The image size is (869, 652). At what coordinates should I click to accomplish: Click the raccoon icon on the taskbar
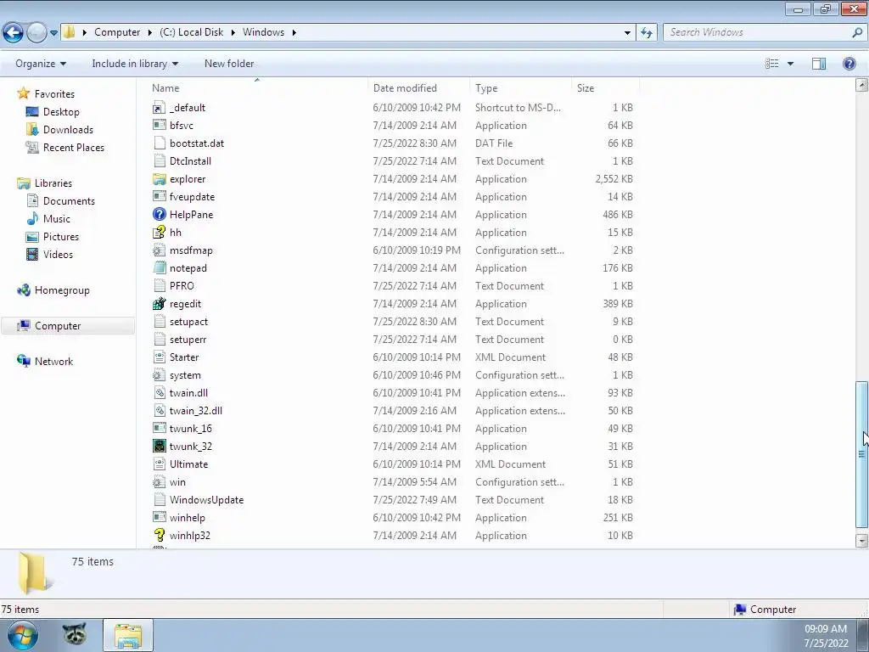coord(75,634)
